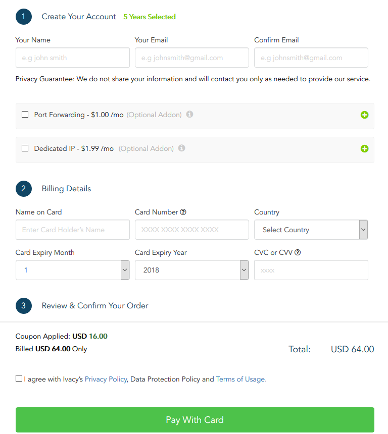Click the Card Number help question icon

183,212
